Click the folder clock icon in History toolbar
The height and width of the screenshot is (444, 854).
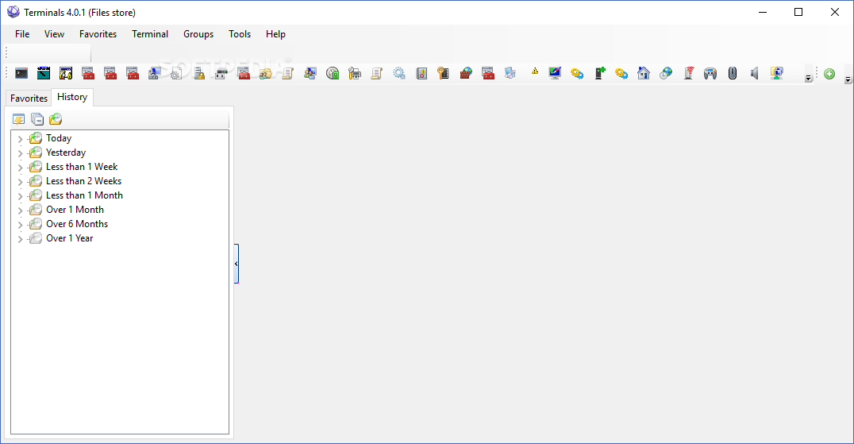pos(56,119)
